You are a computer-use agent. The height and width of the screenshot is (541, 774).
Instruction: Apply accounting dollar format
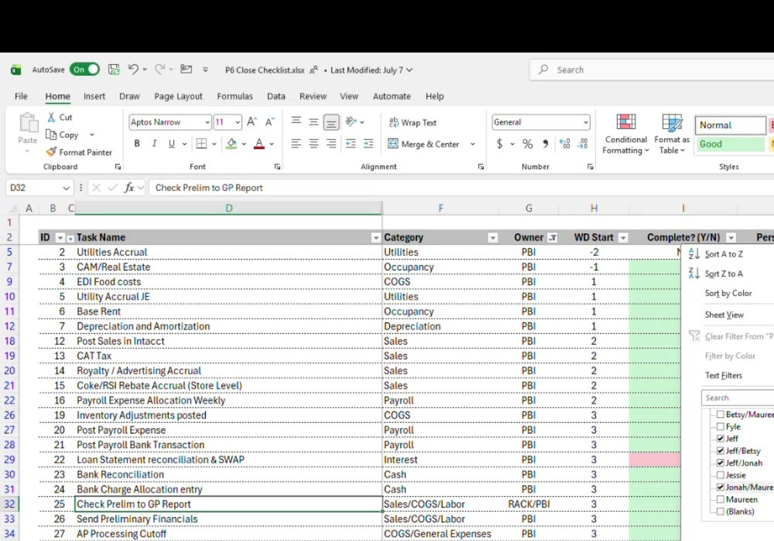[499, 144]
